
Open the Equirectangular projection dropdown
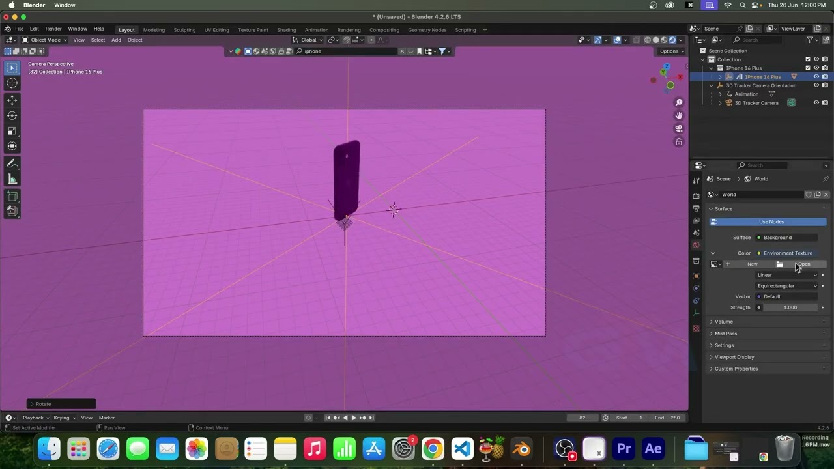point(786,286)
